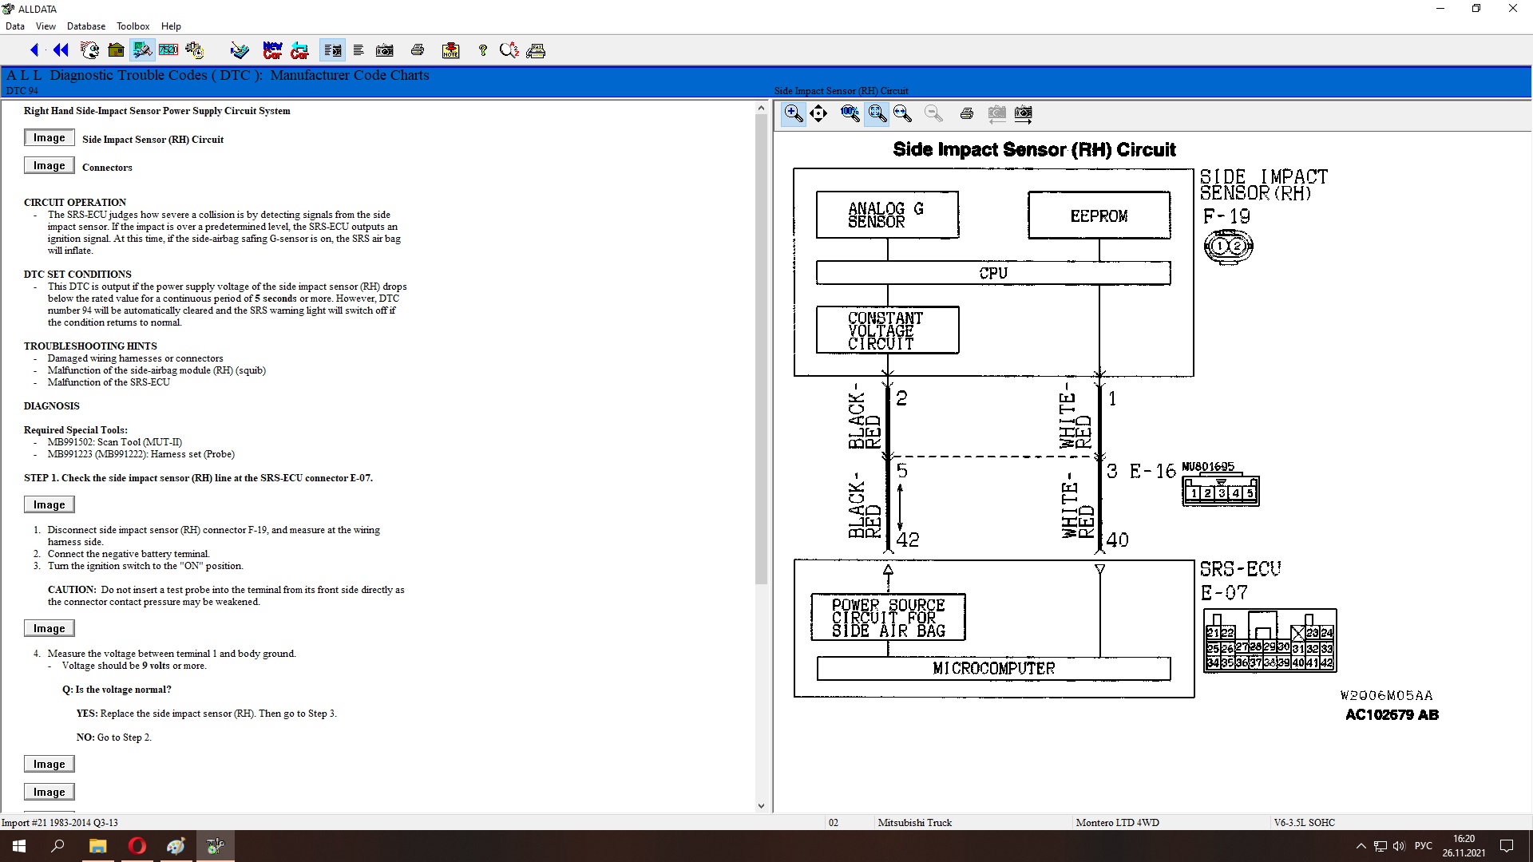Select the pan arrows tool in image viewer

pyautogui.click(x=818, y=113)
